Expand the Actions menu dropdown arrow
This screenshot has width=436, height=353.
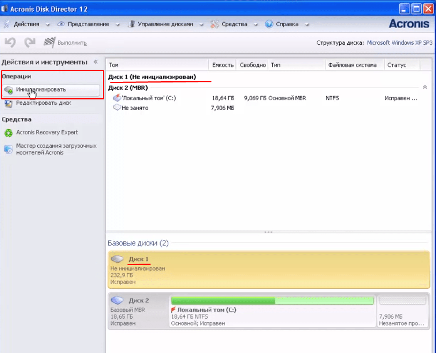[x=48, y=24]
